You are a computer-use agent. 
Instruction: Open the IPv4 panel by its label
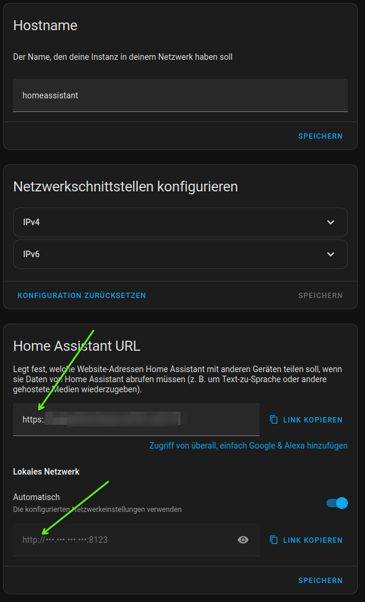pyautogui.click(x=31, y=222)
